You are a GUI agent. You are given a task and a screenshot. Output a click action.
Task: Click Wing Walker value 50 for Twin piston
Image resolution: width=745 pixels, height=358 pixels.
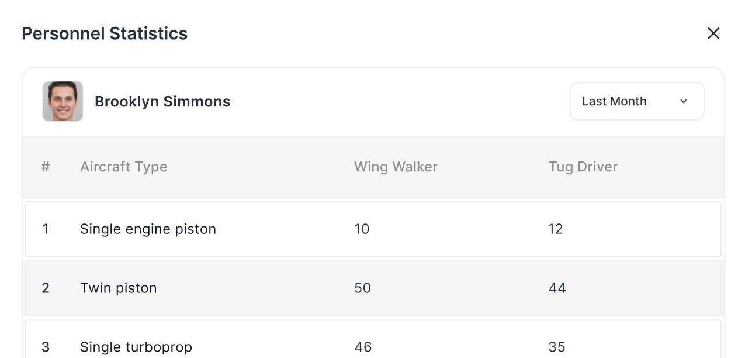click(362, 288)
